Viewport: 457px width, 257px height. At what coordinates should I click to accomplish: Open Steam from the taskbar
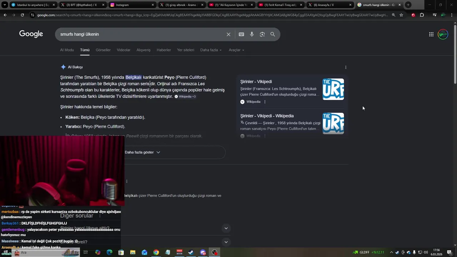[x=191, y=252]
